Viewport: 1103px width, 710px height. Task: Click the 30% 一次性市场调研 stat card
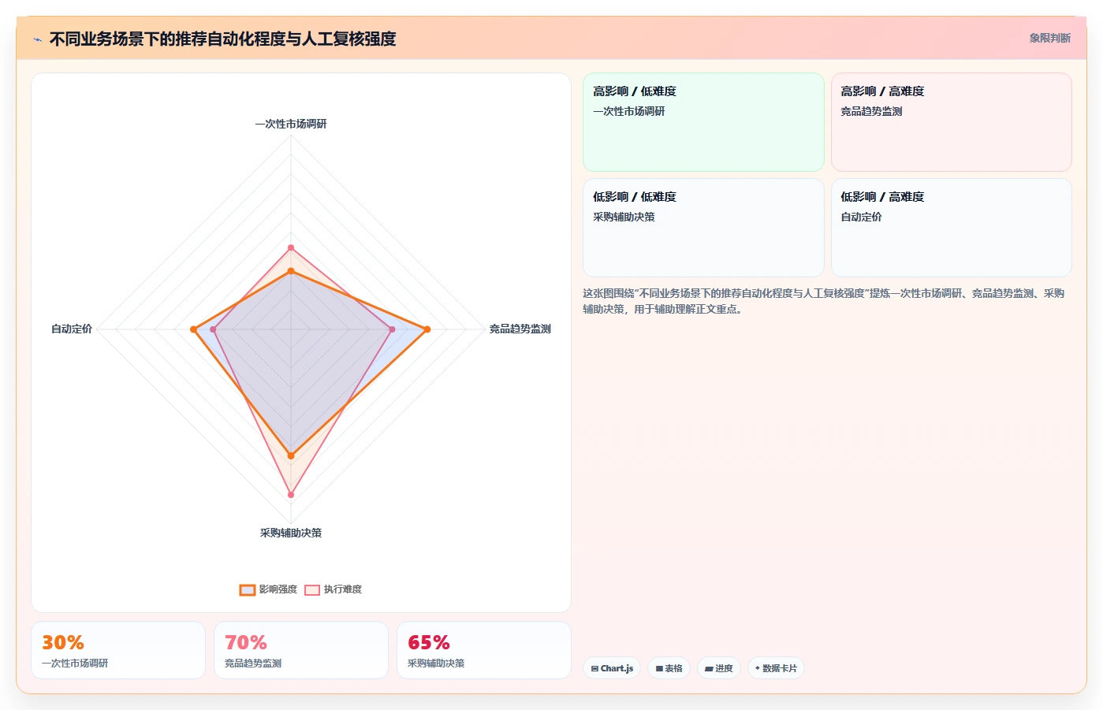[118, 650]
